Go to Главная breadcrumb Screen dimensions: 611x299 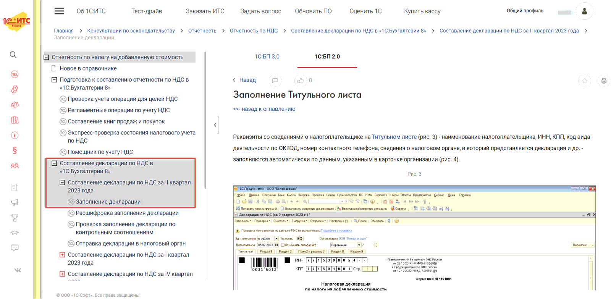64,31
